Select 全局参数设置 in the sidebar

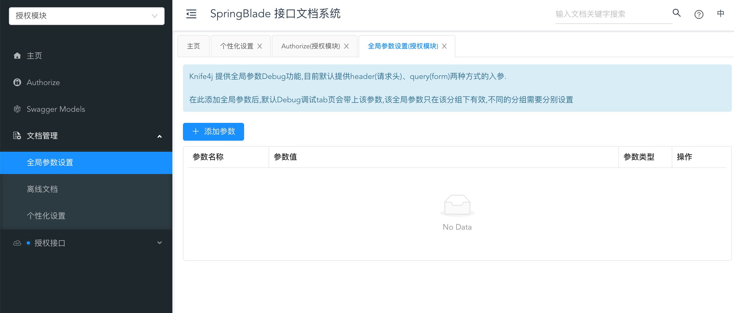86,163
